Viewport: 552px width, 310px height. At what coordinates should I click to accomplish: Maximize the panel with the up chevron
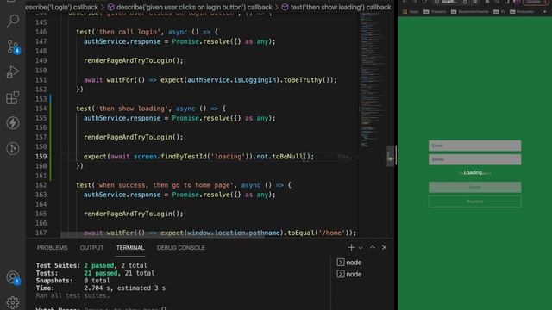coord(373,247)
